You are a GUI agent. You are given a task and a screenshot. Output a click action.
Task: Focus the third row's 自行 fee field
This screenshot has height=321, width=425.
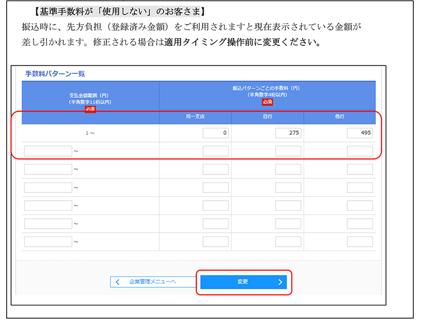click(288, 169)
